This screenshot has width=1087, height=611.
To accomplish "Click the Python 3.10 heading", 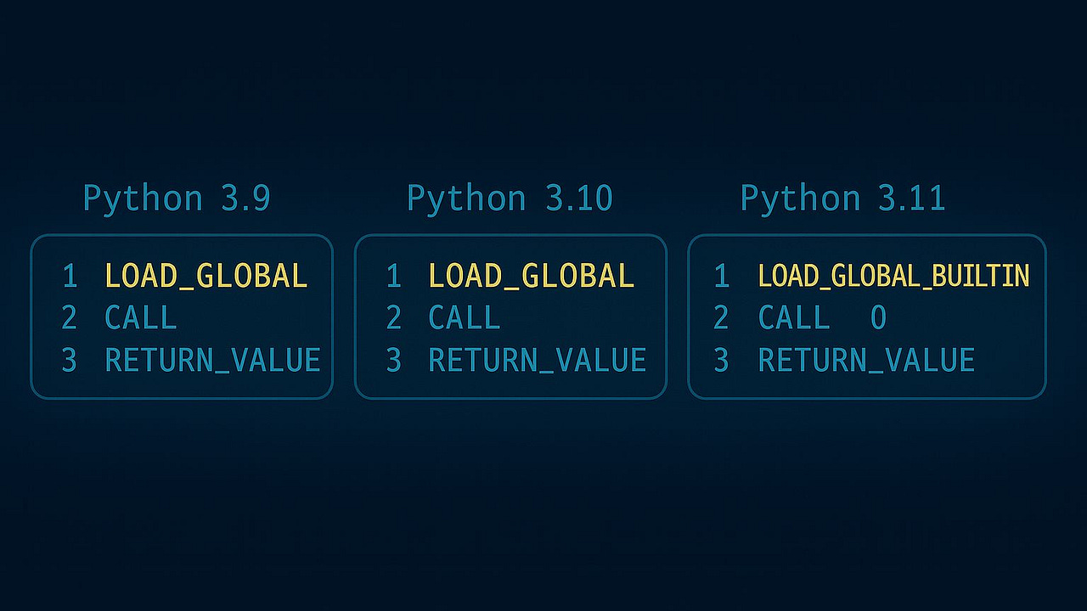I will pos(510,199).
